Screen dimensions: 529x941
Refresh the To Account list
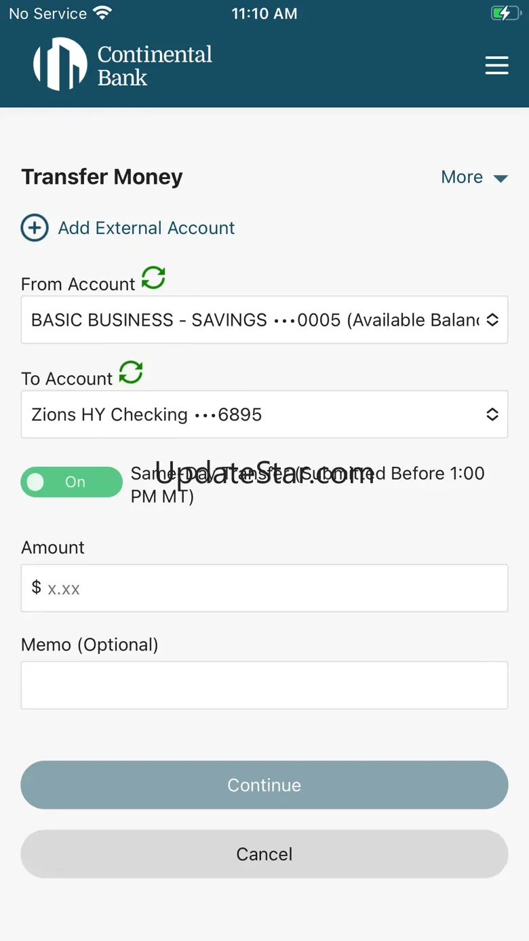[x=131, y=372]
